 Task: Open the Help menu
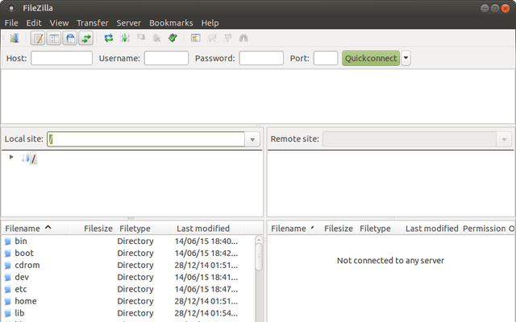pos(210,23)
